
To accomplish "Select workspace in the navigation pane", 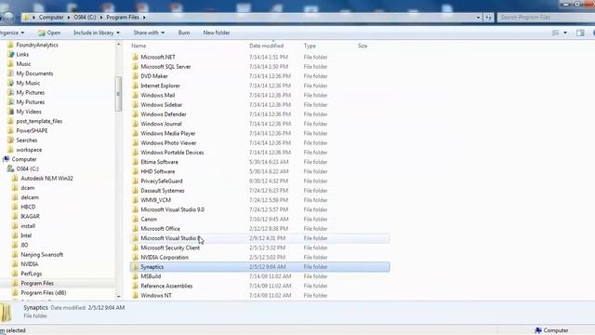I will pos(29,150).
